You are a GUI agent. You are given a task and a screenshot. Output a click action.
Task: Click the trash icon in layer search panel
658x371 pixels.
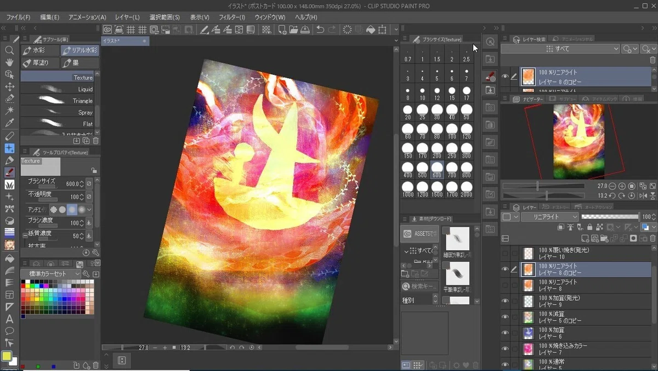[653, 60]
